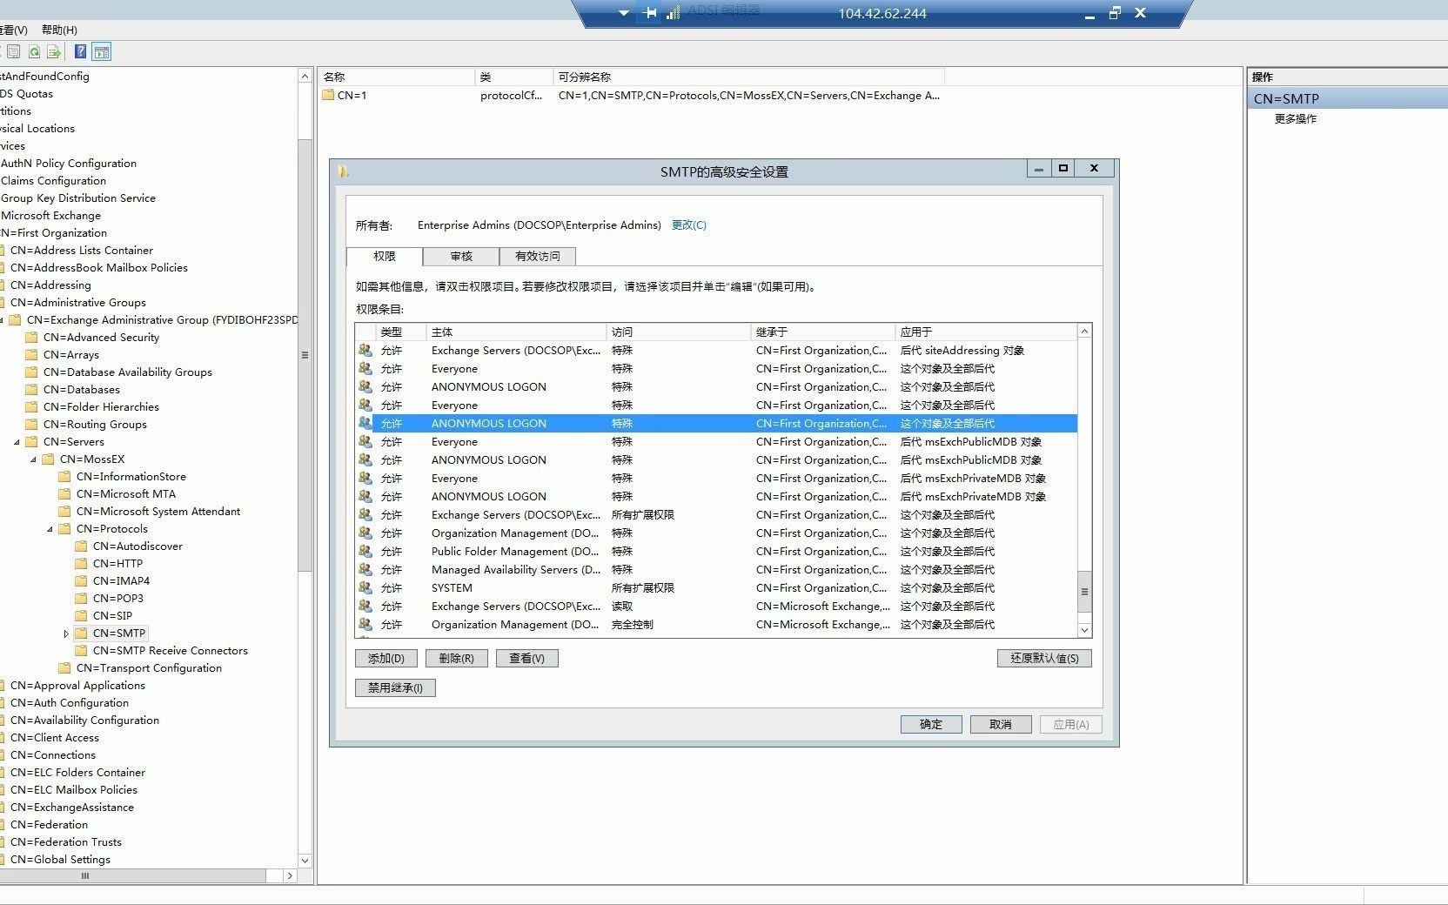Click the tree pane scroll-down arrow
The image size is (1448, 905).
(305, 860)
